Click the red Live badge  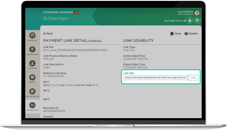[x=76, y=12]
